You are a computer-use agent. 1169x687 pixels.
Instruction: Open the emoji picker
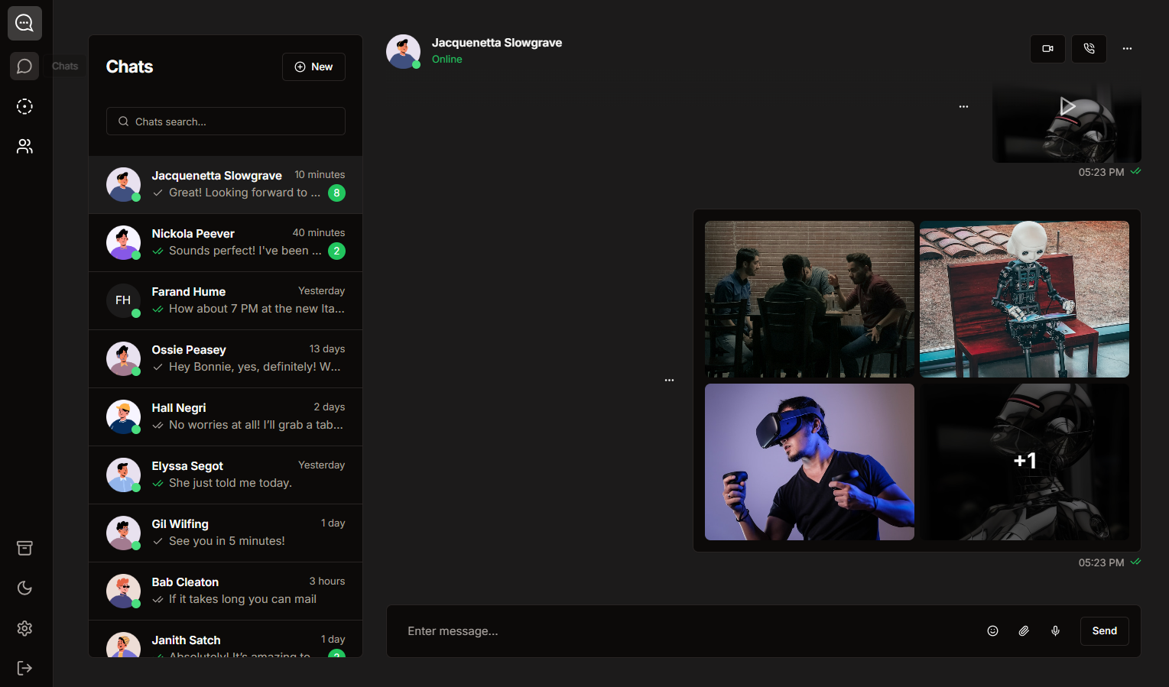point(992,630)
